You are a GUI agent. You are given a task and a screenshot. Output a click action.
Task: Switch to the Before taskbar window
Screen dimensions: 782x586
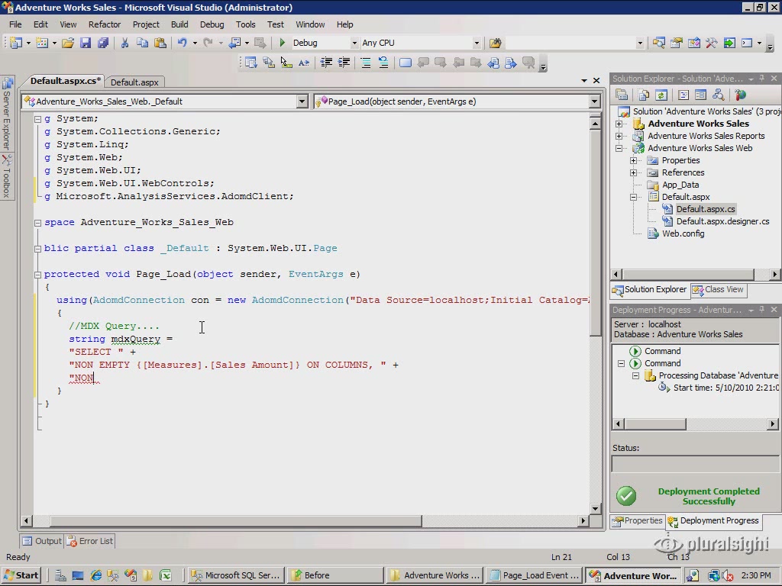(337, 575)
